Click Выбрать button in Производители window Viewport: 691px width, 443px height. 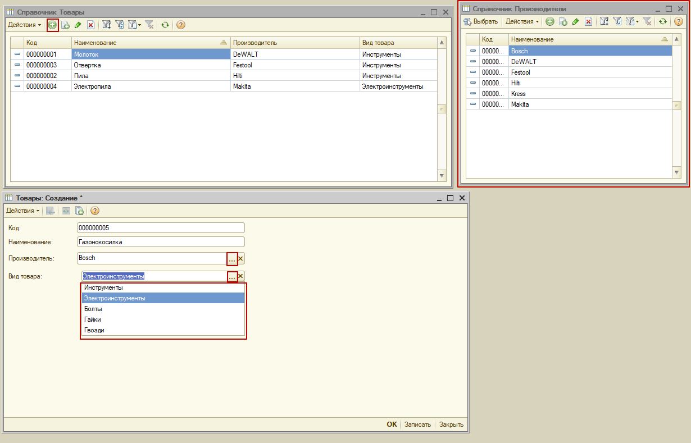(x=481, y=21)
